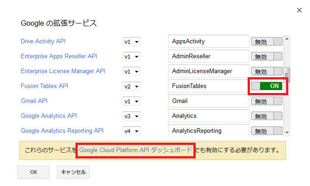This screenshot has width=310, height=186.
Task: Edit the AnalyticsReporting identifier field
Action: coord(209,130)
